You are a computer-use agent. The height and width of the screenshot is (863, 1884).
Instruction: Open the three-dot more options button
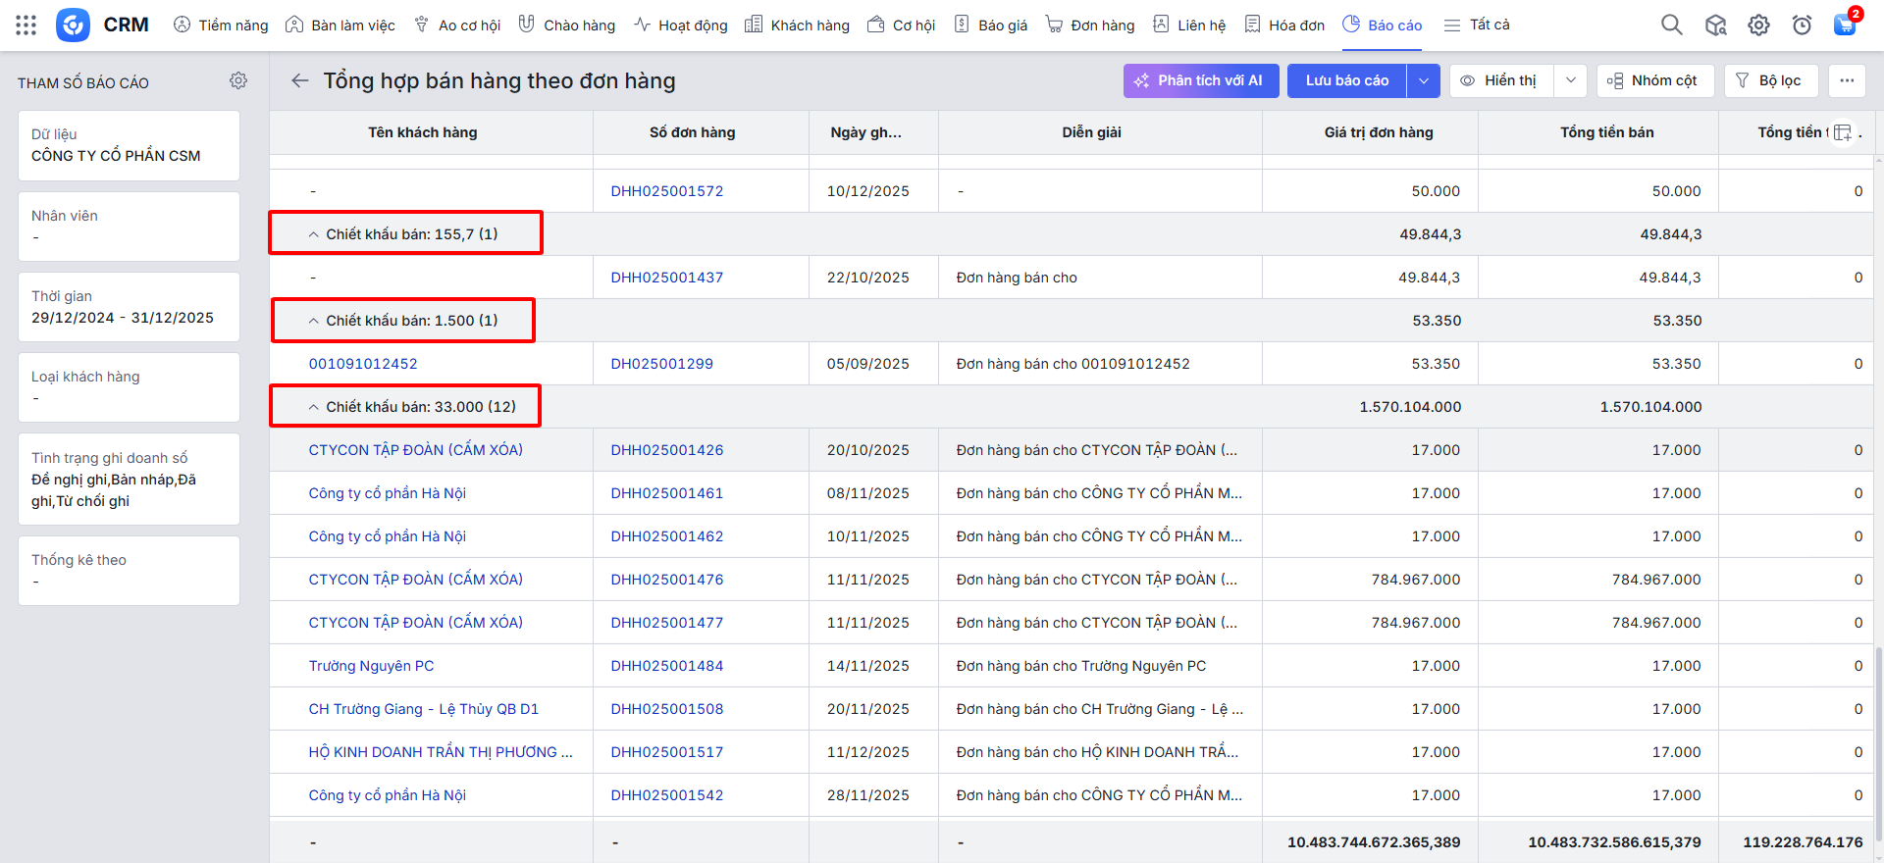[x=1847, y=80]
